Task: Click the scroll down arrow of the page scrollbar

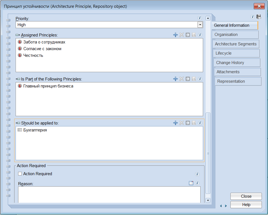Action: coord(208,200)
